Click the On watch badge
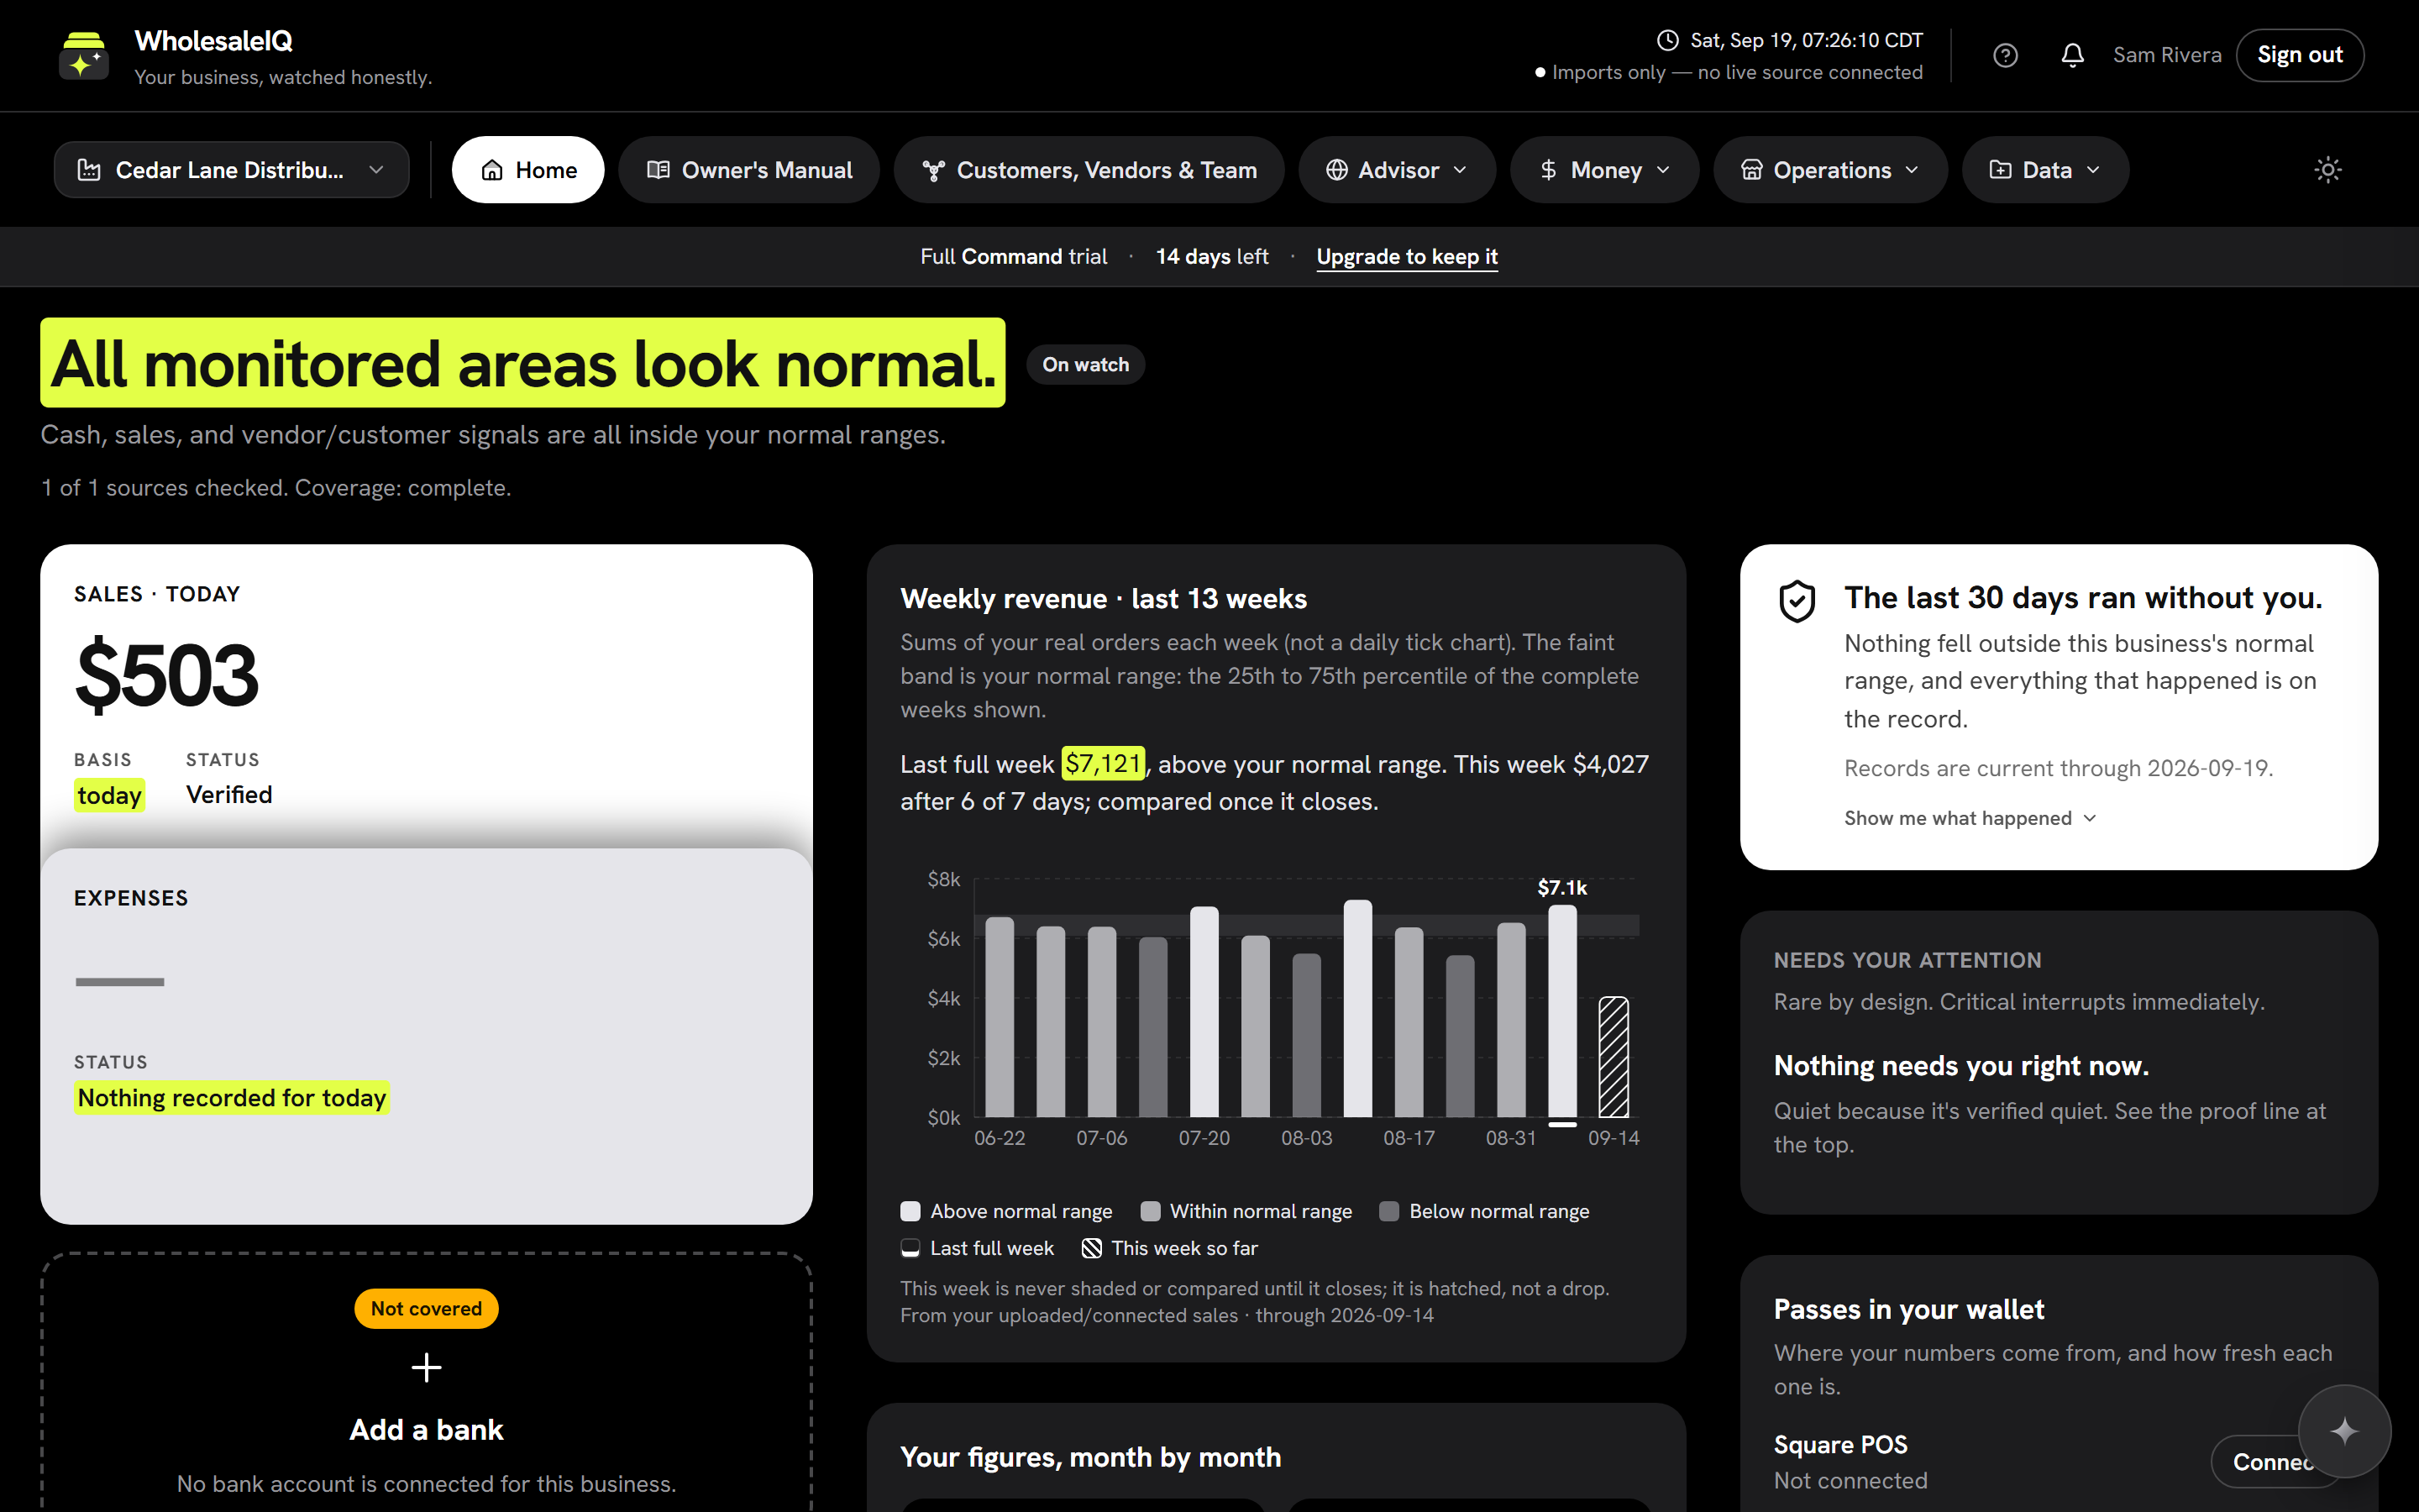 (x=1085, y=365)
